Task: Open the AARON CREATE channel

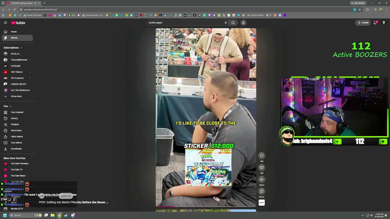Action: pyautogui.click(x=17, y=84)
